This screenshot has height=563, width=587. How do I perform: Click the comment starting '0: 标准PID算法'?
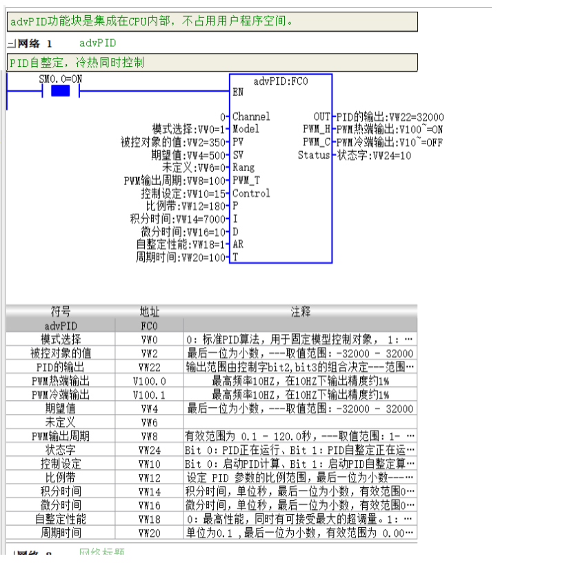[x=300, y=339]
